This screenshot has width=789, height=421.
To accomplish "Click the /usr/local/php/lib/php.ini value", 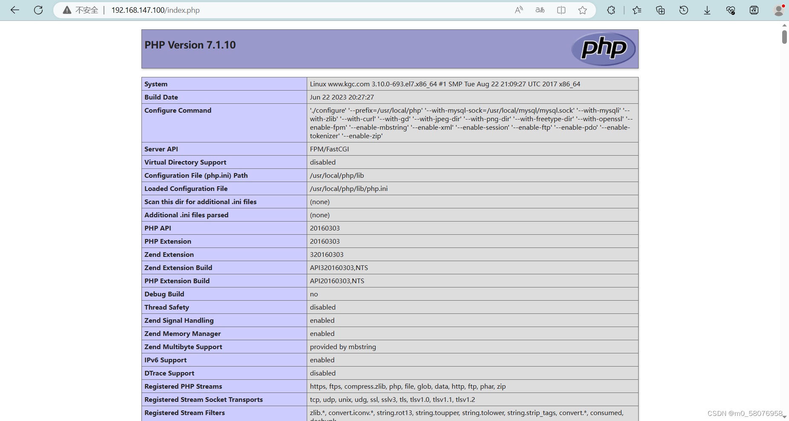I will coord(348,189).
